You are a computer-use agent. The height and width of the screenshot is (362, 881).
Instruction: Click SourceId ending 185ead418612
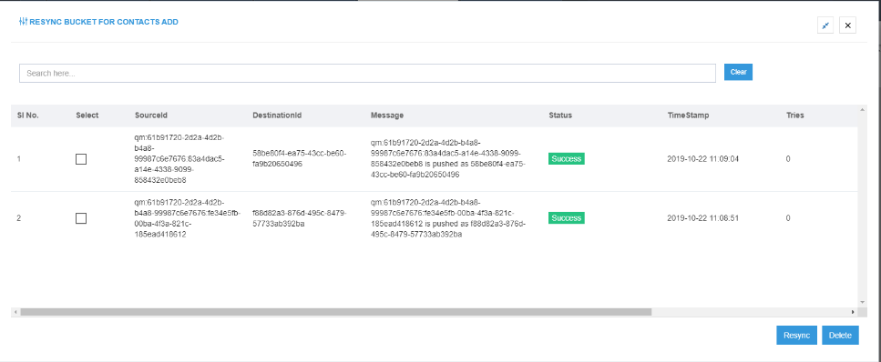[188, 218]
